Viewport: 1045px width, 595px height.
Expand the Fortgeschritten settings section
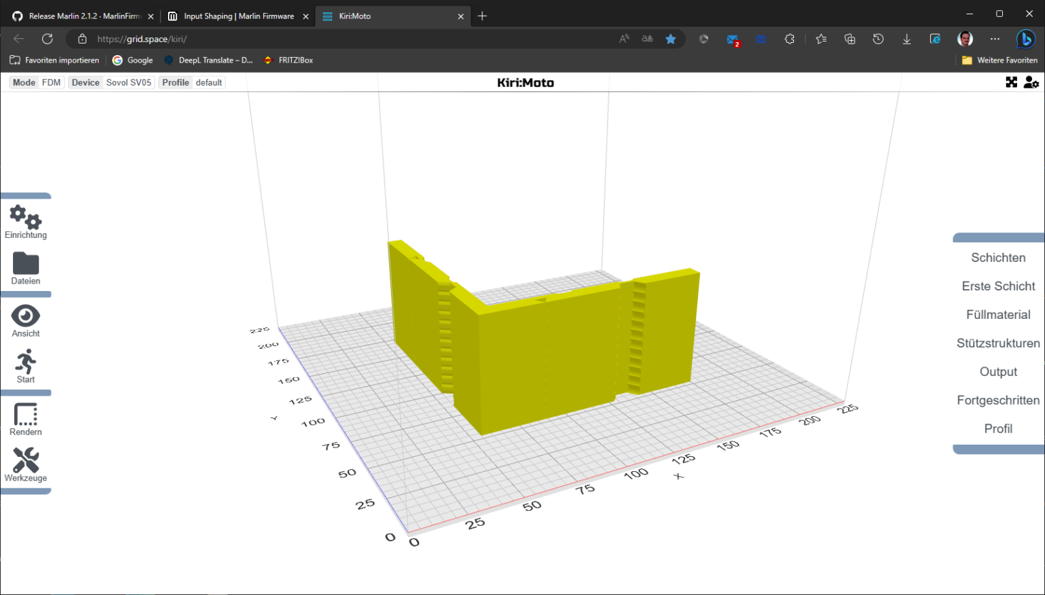[998, 401]
